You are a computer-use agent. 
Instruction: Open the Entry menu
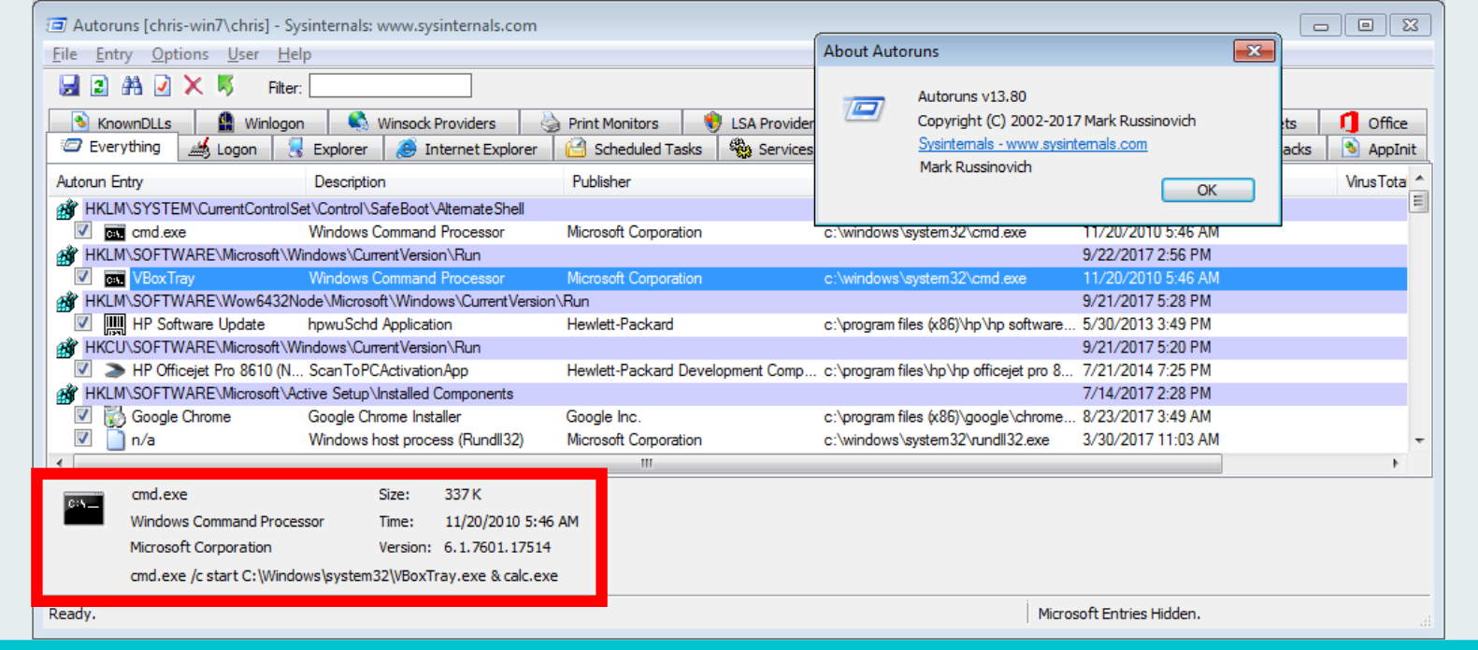point(114,54)
